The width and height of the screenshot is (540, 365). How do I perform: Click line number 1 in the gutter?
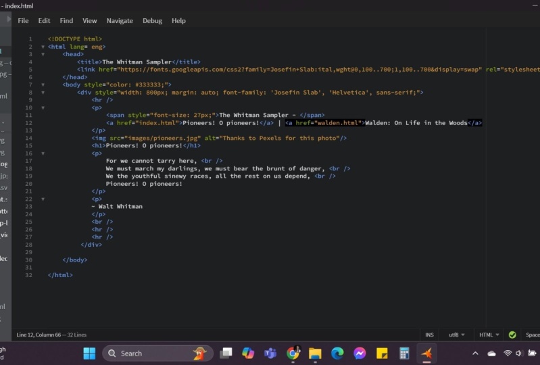pos(30,39)
